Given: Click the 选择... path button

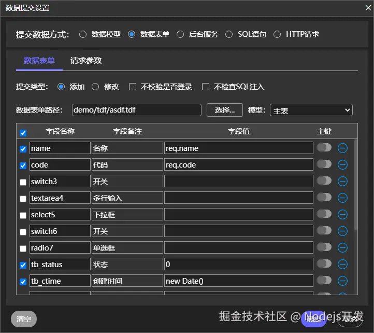Looking at the screenshot, I should click(225, 110).
